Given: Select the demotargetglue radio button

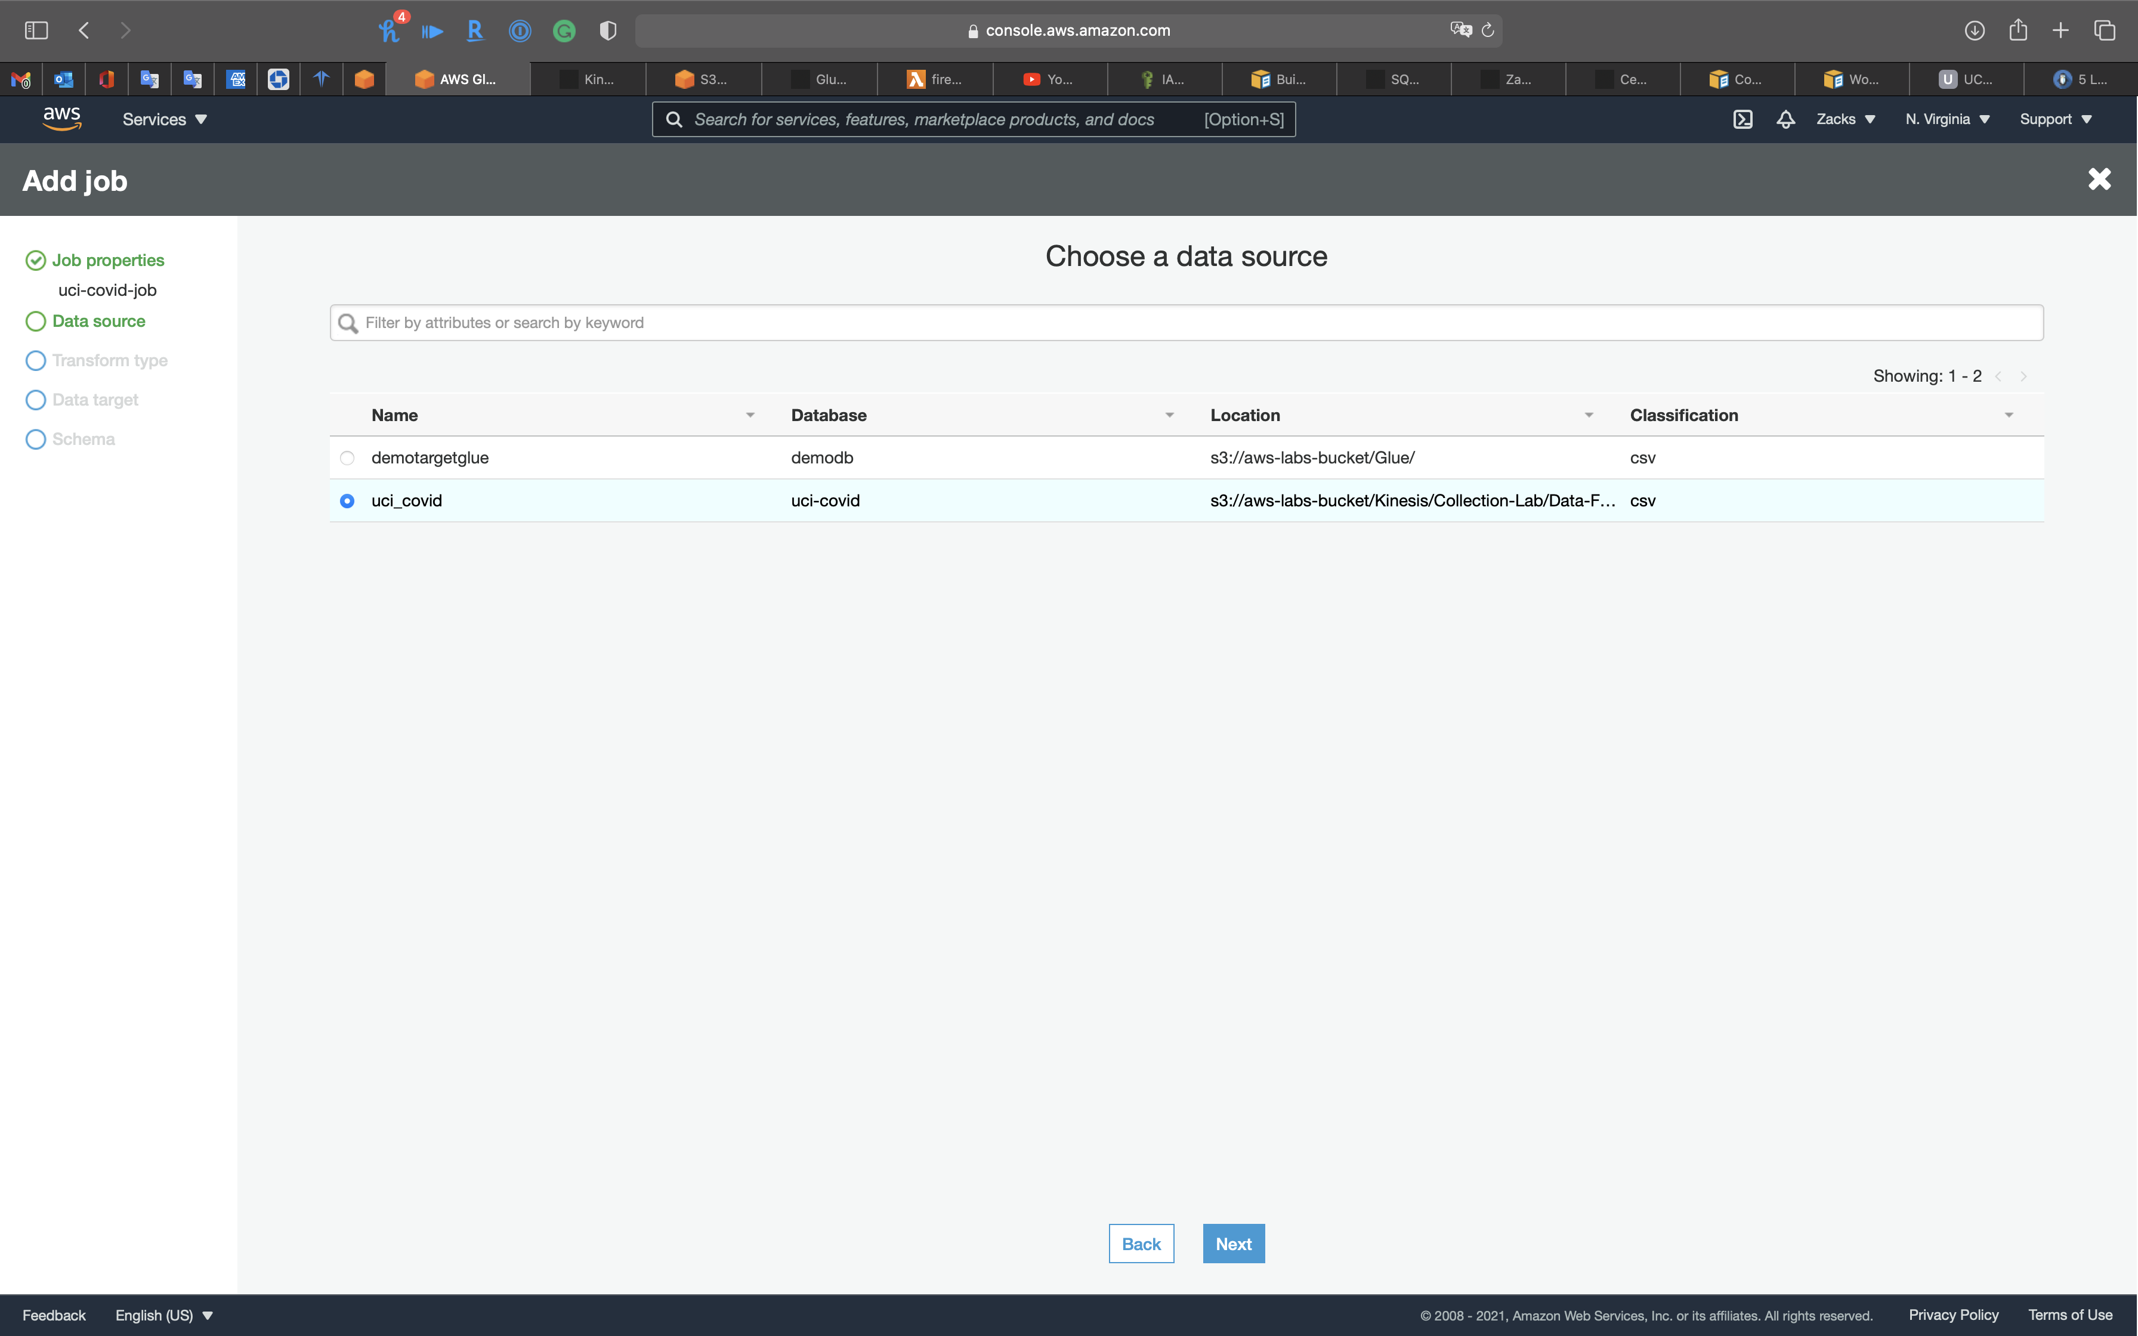Looking at the screenshot, I should coord(347,457).
